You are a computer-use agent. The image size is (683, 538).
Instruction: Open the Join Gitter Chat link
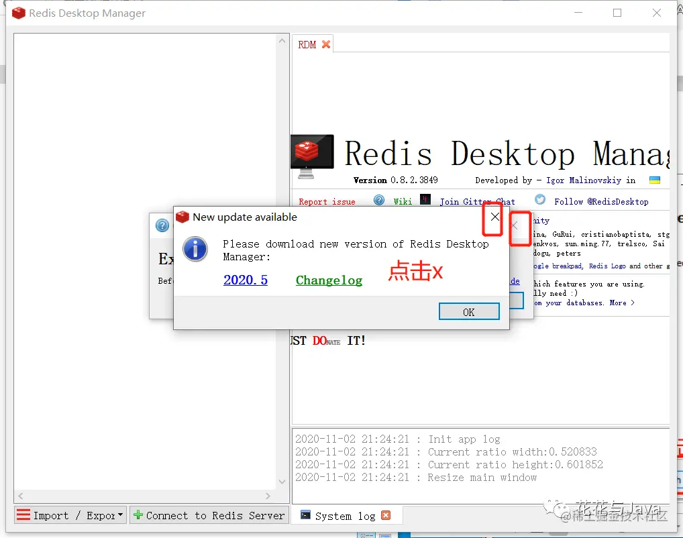pyautogui.click(x=478, y=202)
